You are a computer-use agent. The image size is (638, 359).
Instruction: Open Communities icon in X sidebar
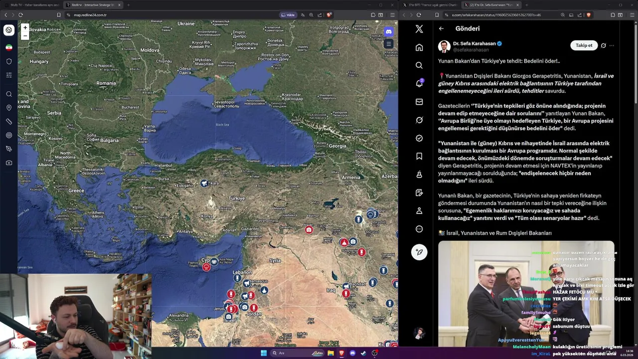pyautogui.click(x=419, y=175)
